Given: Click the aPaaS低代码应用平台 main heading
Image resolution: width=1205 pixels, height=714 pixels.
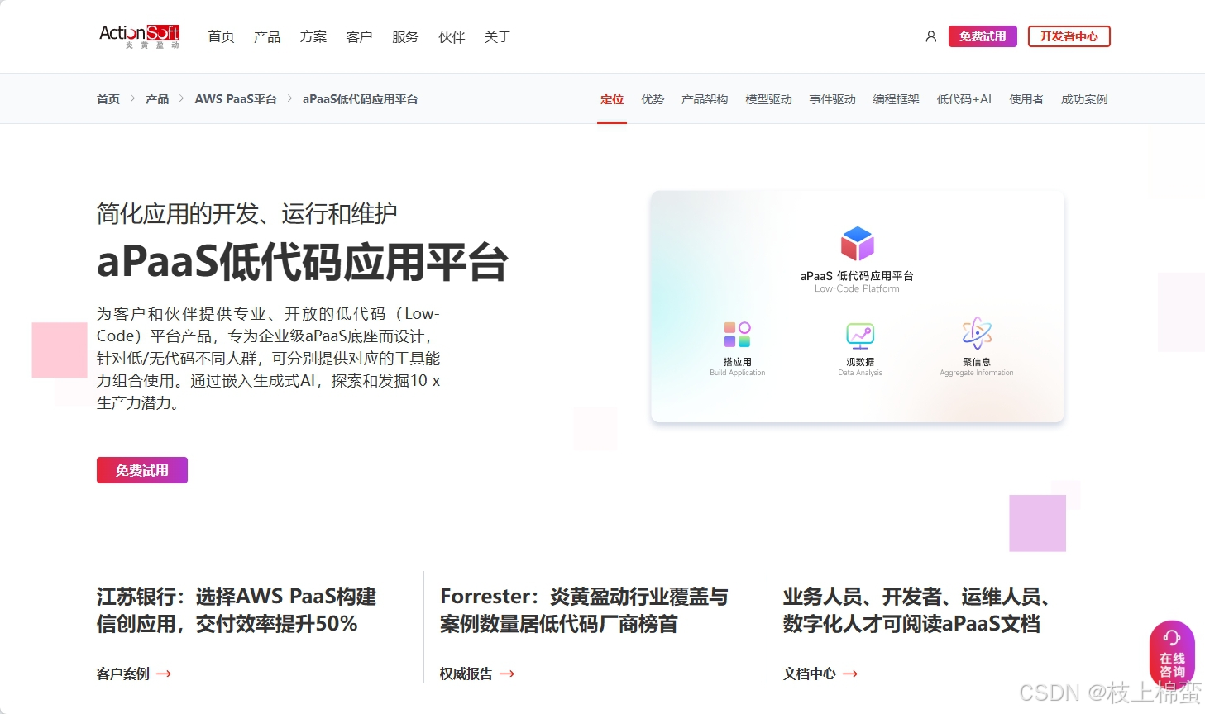Looking at the screenshot, I should tap(303, 263).
